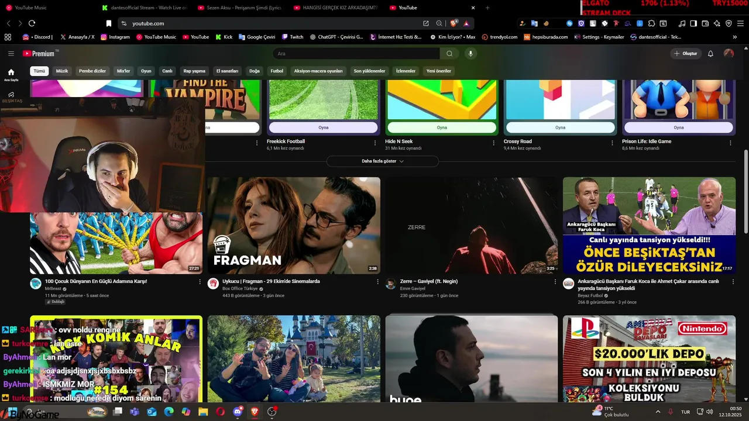
Task: Open File Explorer from the taskbar
Action: pyautogui.click(x=203, y=412)
